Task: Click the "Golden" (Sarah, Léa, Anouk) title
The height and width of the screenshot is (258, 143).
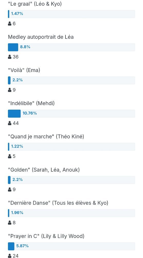Action: [x=44, y=170]
